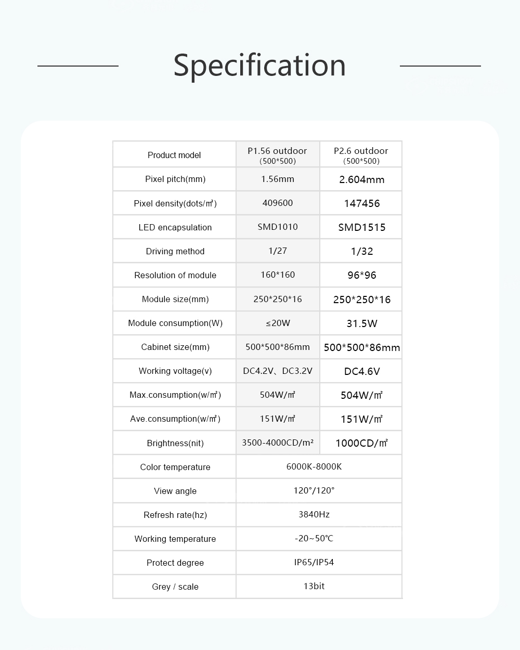This screenshot has width=520, height=650.
Task: Click the Specification heading
Action: (x=259, y=66)
